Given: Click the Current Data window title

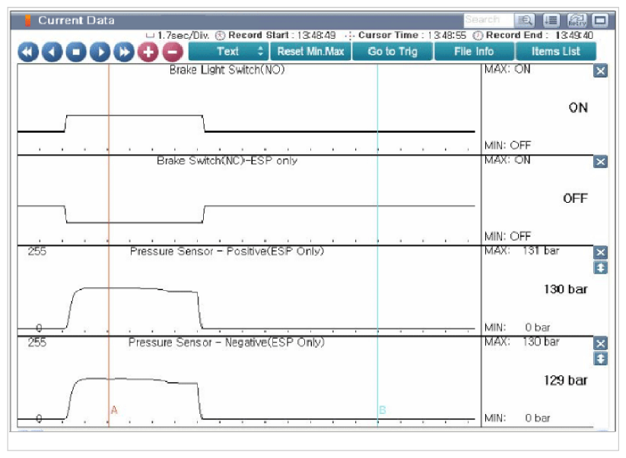Looking at the screenshot, I should pos(76,21).
